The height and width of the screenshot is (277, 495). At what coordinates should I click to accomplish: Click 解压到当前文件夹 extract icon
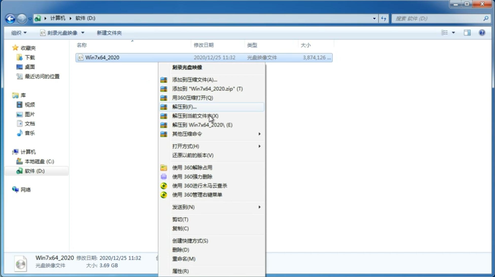pyautogui.click(x=164, y=116)
